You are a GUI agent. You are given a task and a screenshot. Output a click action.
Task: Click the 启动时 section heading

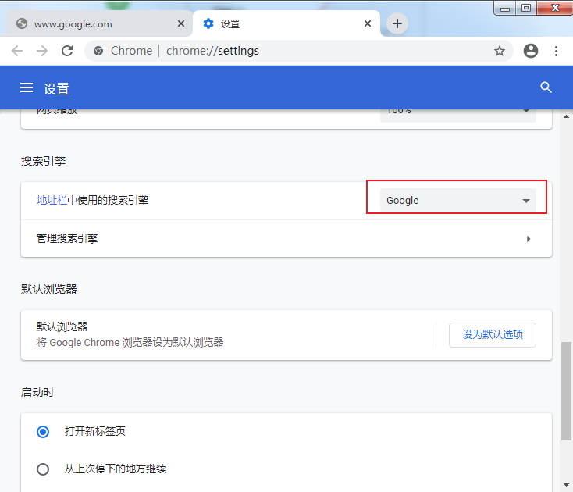tap(37, 393)
